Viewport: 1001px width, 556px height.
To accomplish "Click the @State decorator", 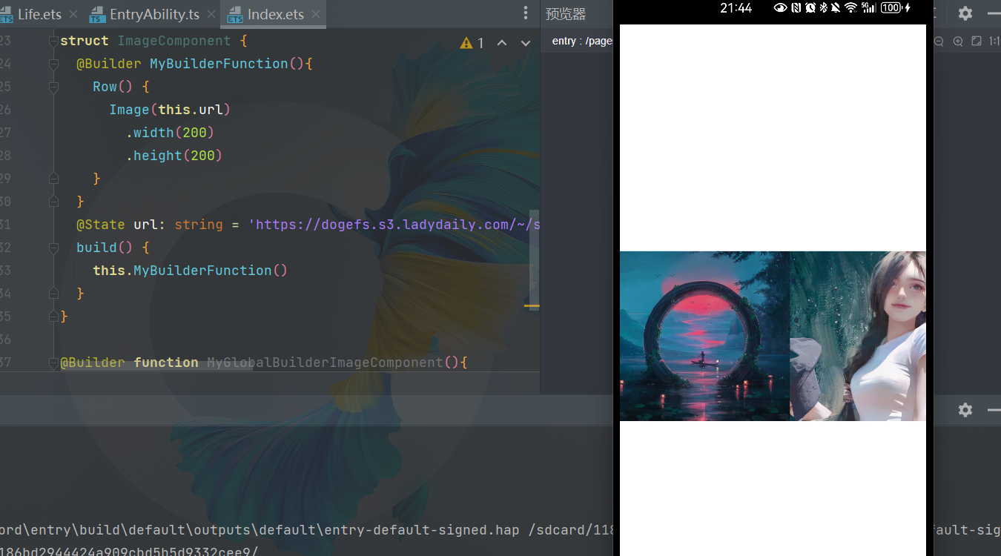I will point(101,225).
